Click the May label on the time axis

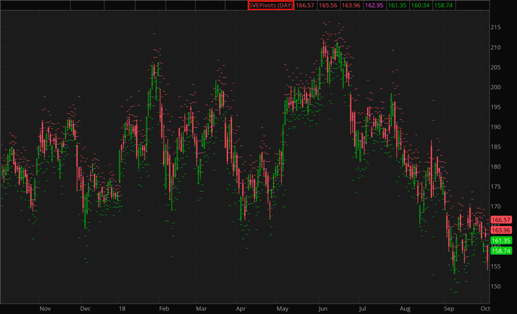coord(283,308)
